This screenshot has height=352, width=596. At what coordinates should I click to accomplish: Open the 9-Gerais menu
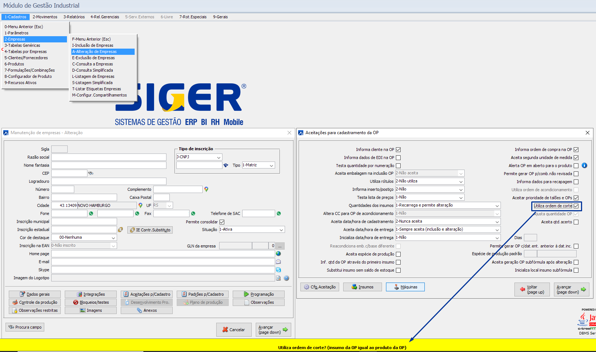point(220,17)
